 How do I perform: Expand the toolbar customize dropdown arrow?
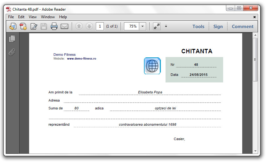(x=166, y=26)
